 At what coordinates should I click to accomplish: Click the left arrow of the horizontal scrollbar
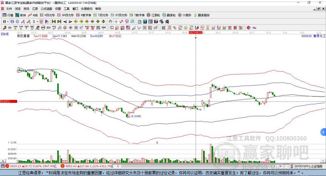(118, 166)
